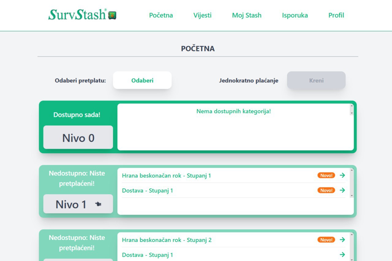The height and width of the screenshot is (261, 392).
Task: Select the Nivo 0 level box
Action: coord(78,137)
